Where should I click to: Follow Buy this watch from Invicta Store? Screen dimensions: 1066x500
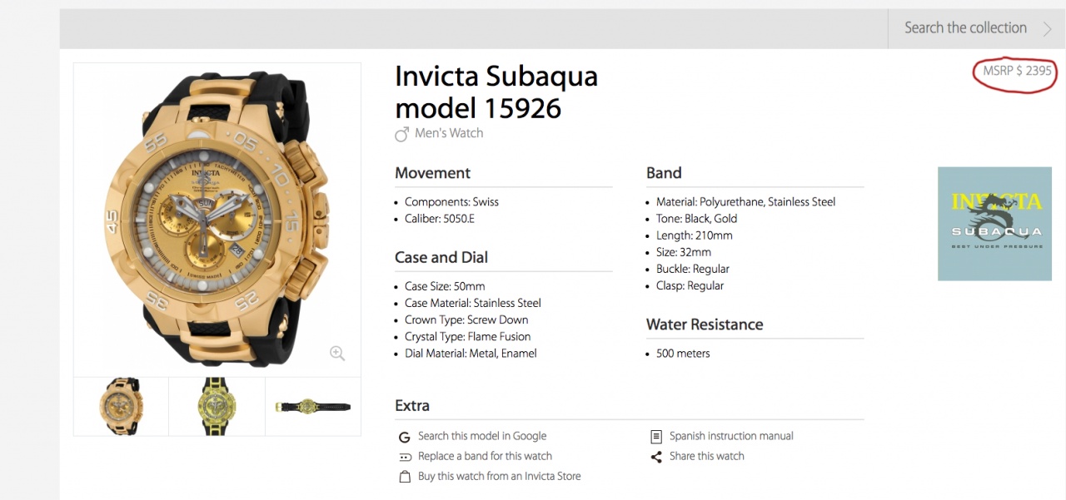click(x=499, y=476)
